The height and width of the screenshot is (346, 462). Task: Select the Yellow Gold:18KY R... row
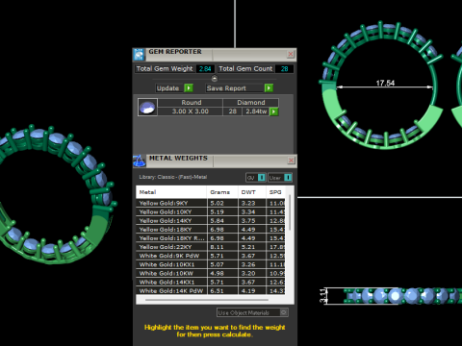211,238
